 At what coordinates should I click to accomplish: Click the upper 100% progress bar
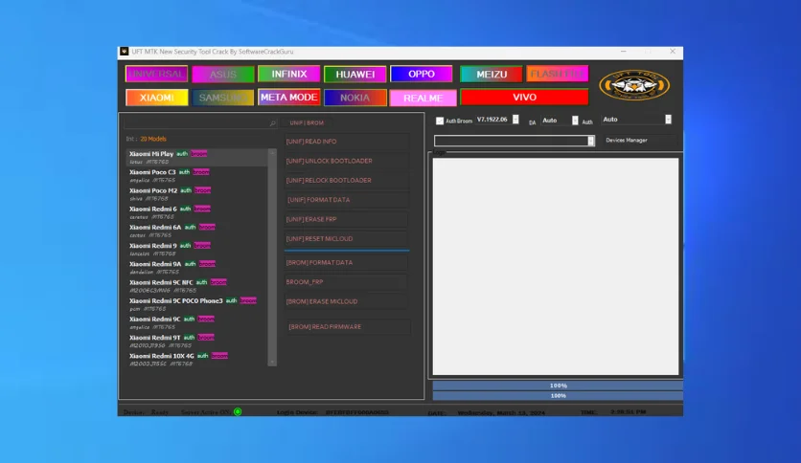(558, 386)
